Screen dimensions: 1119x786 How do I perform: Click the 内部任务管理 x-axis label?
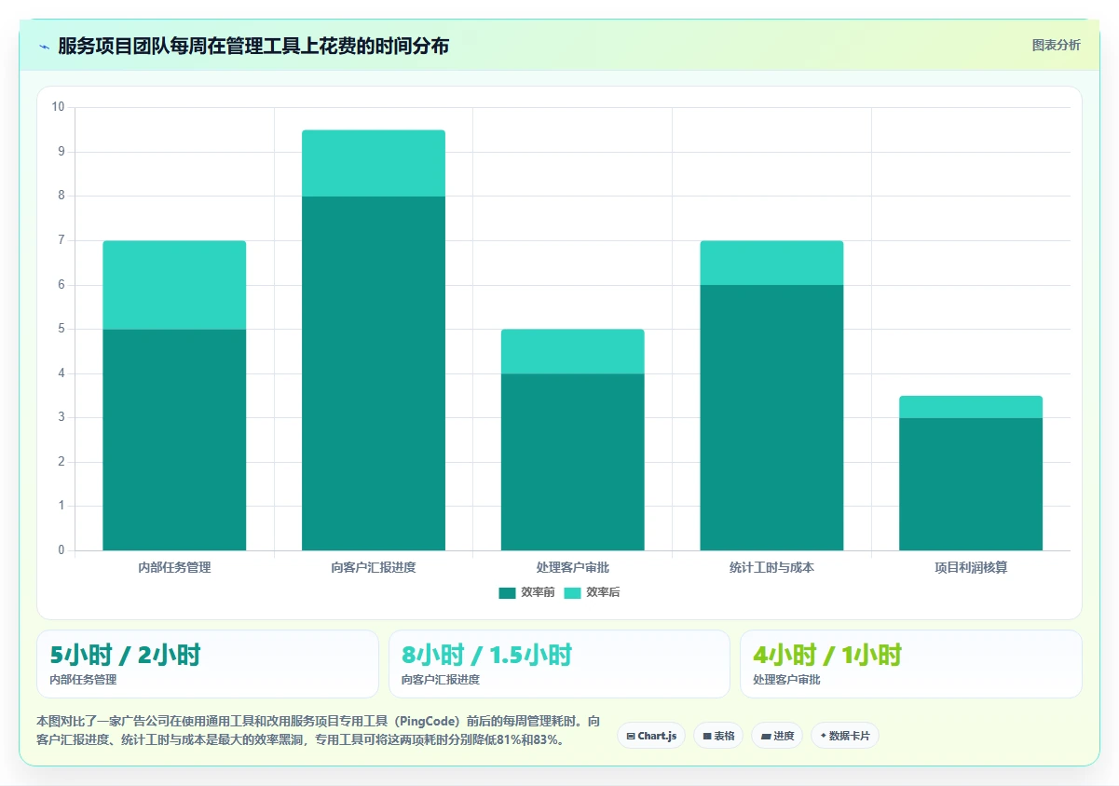pyautogui.click(x=174, y=567)
